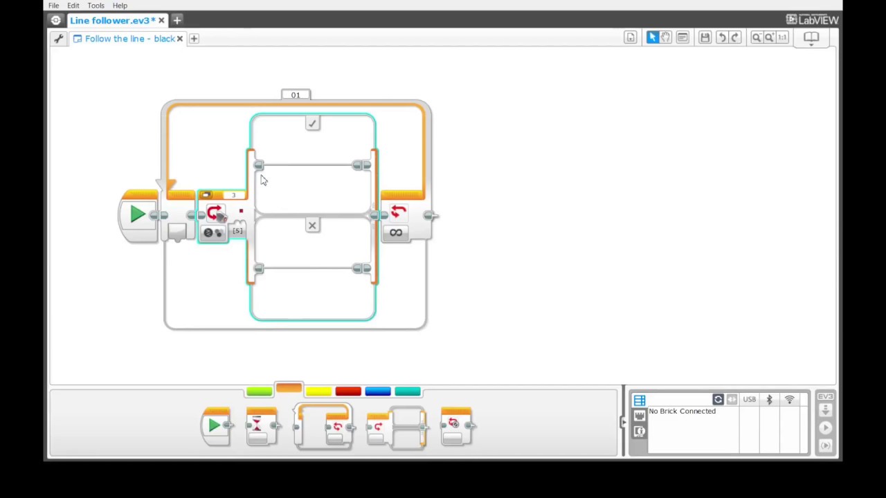Select the teal My Blocks palette tab
Viewport: 886px width, 498px height.
[408, 392]
